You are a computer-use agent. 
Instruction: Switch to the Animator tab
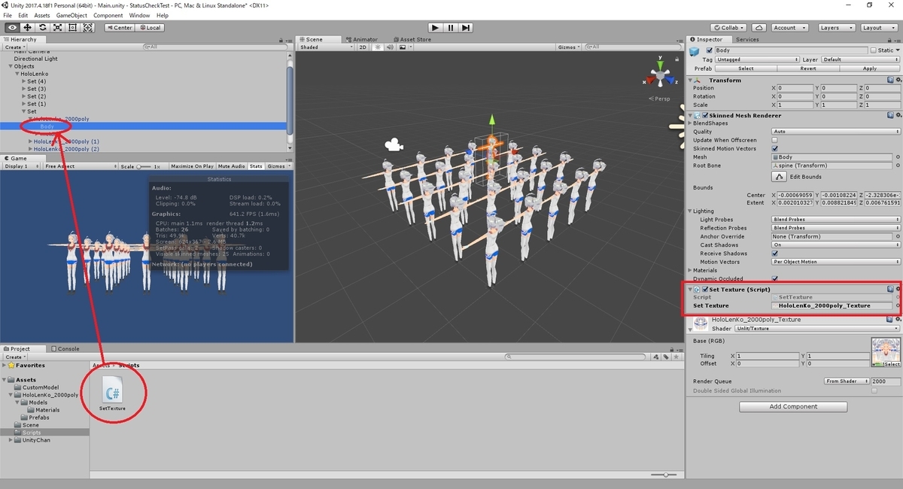pos(362,39)
